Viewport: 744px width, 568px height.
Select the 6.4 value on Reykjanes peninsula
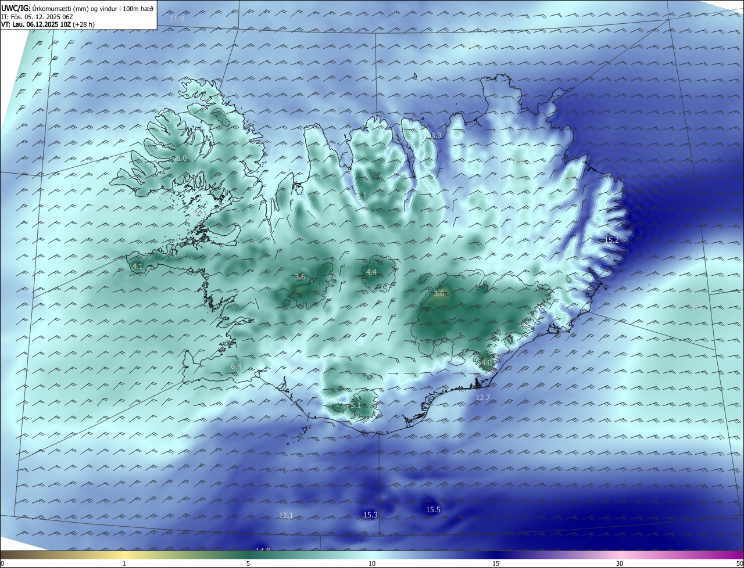(236, 366)
